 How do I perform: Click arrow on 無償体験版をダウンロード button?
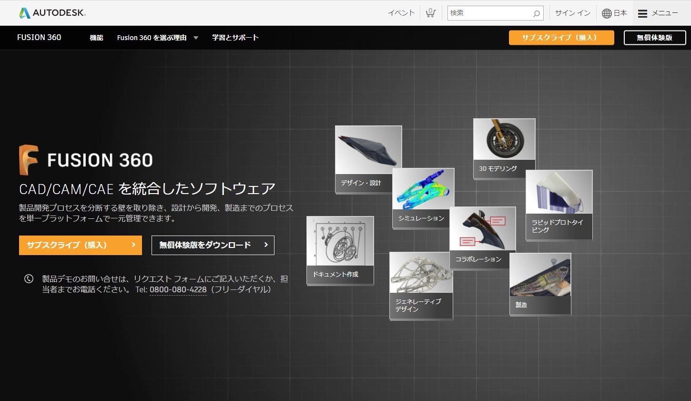(266, 245)
